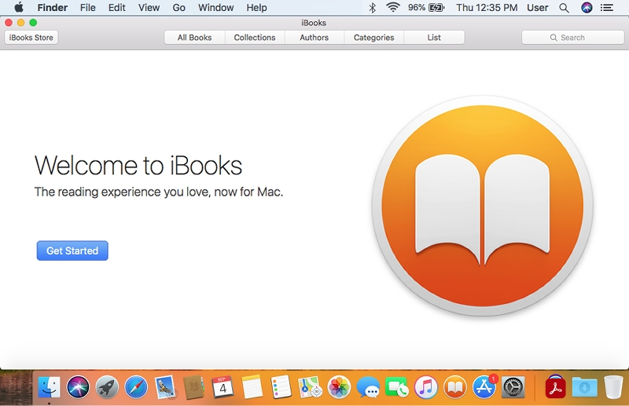Open System Preferences gear in dock
Screen dimensions: 629x406
pos(513,388)
